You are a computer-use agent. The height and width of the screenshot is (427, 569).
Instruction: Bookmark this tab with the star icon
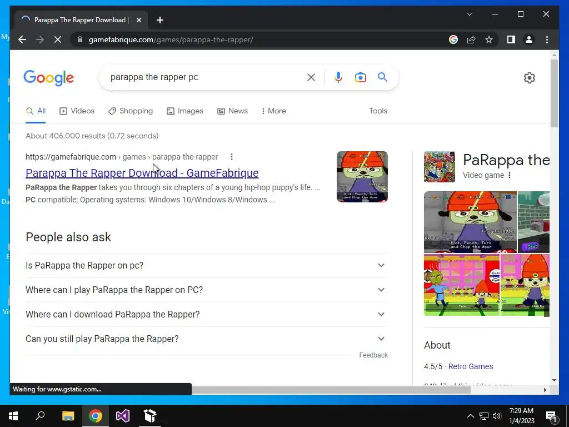pos(489,39)
